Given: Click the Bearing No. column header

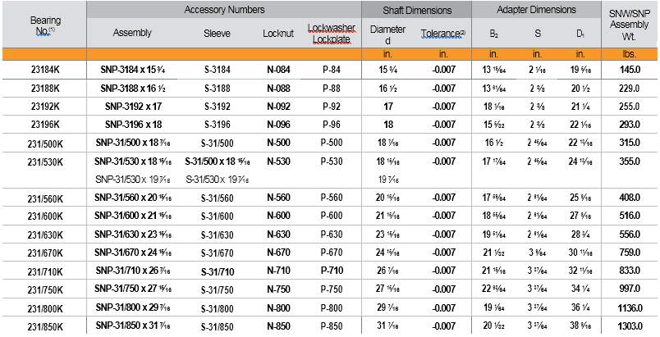Looking at the screenshot, I should tap(45, 25).
